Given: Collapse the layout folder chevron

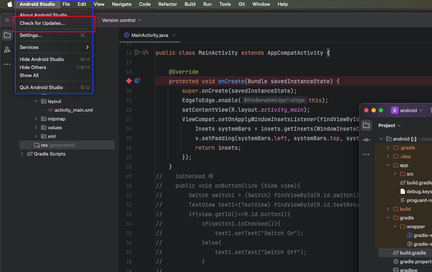Looking at the screenshot, I should [36, 101].
